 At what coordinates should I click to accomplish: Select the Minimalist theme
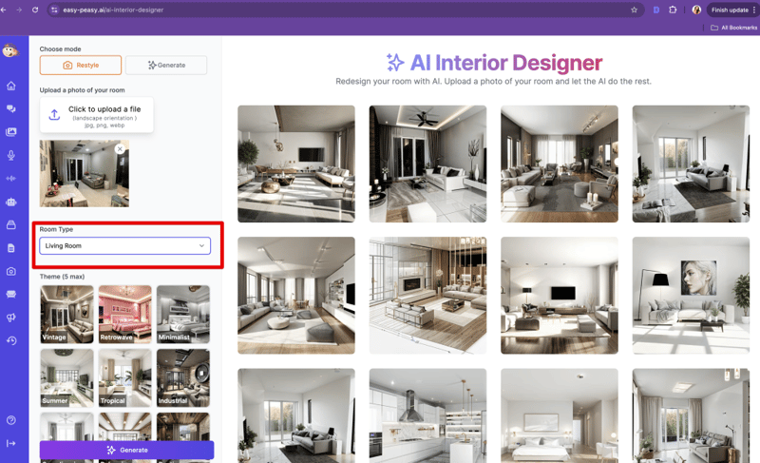[x=183, y=315]
